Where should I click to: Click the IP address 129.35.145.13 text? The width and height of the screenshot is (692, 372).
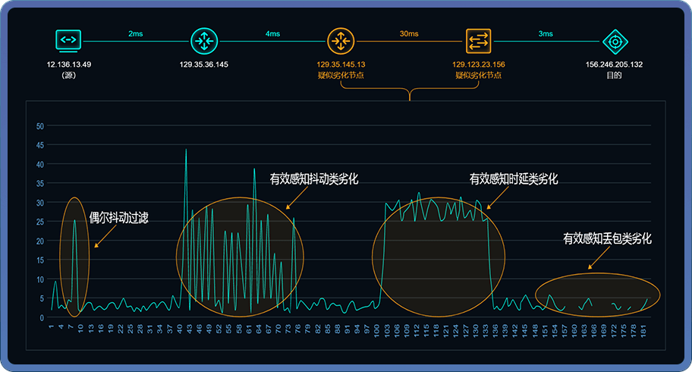click(341, 65)
